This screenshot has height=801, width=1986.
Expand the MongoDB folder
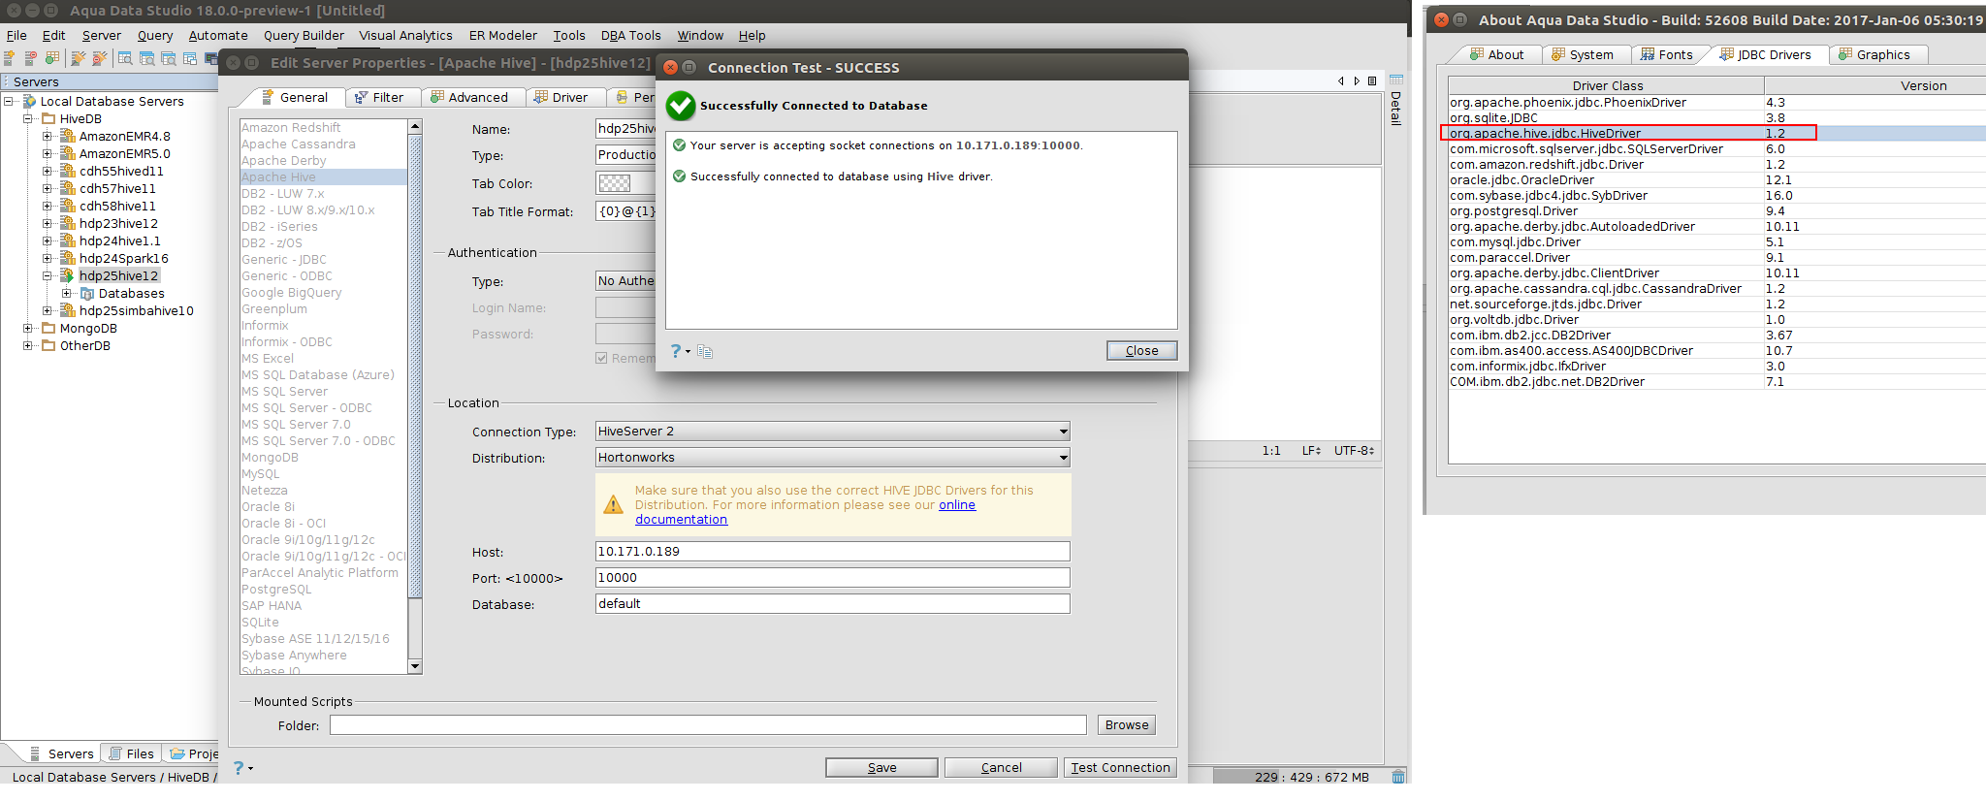tap(28, 328)
